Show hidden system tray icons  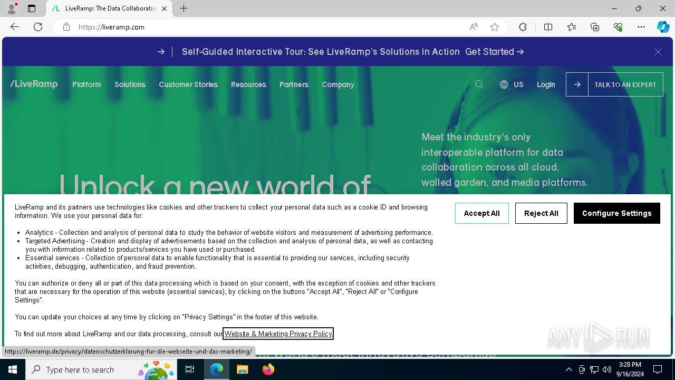click(x=569, y=369)
